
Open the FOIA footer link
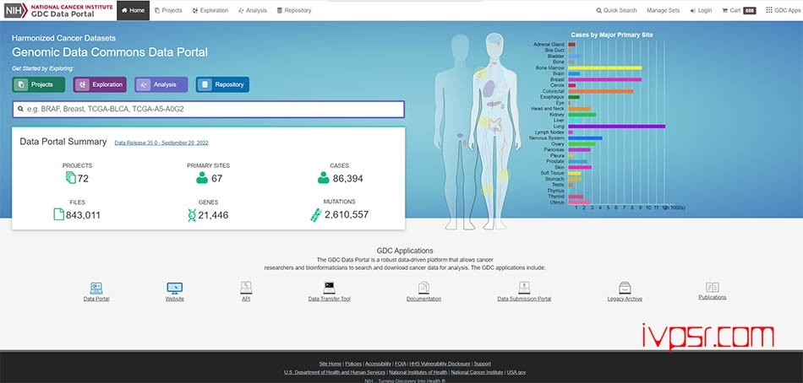(x=401, y=364)
